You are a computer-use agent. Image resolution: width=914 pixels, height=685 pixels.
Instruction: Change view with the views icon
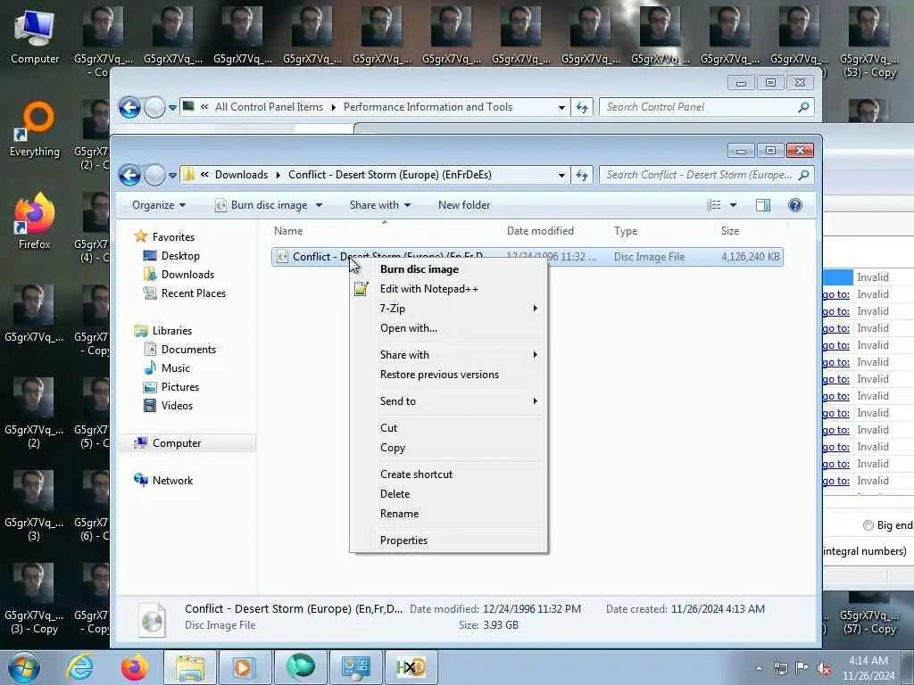(713, 205)
